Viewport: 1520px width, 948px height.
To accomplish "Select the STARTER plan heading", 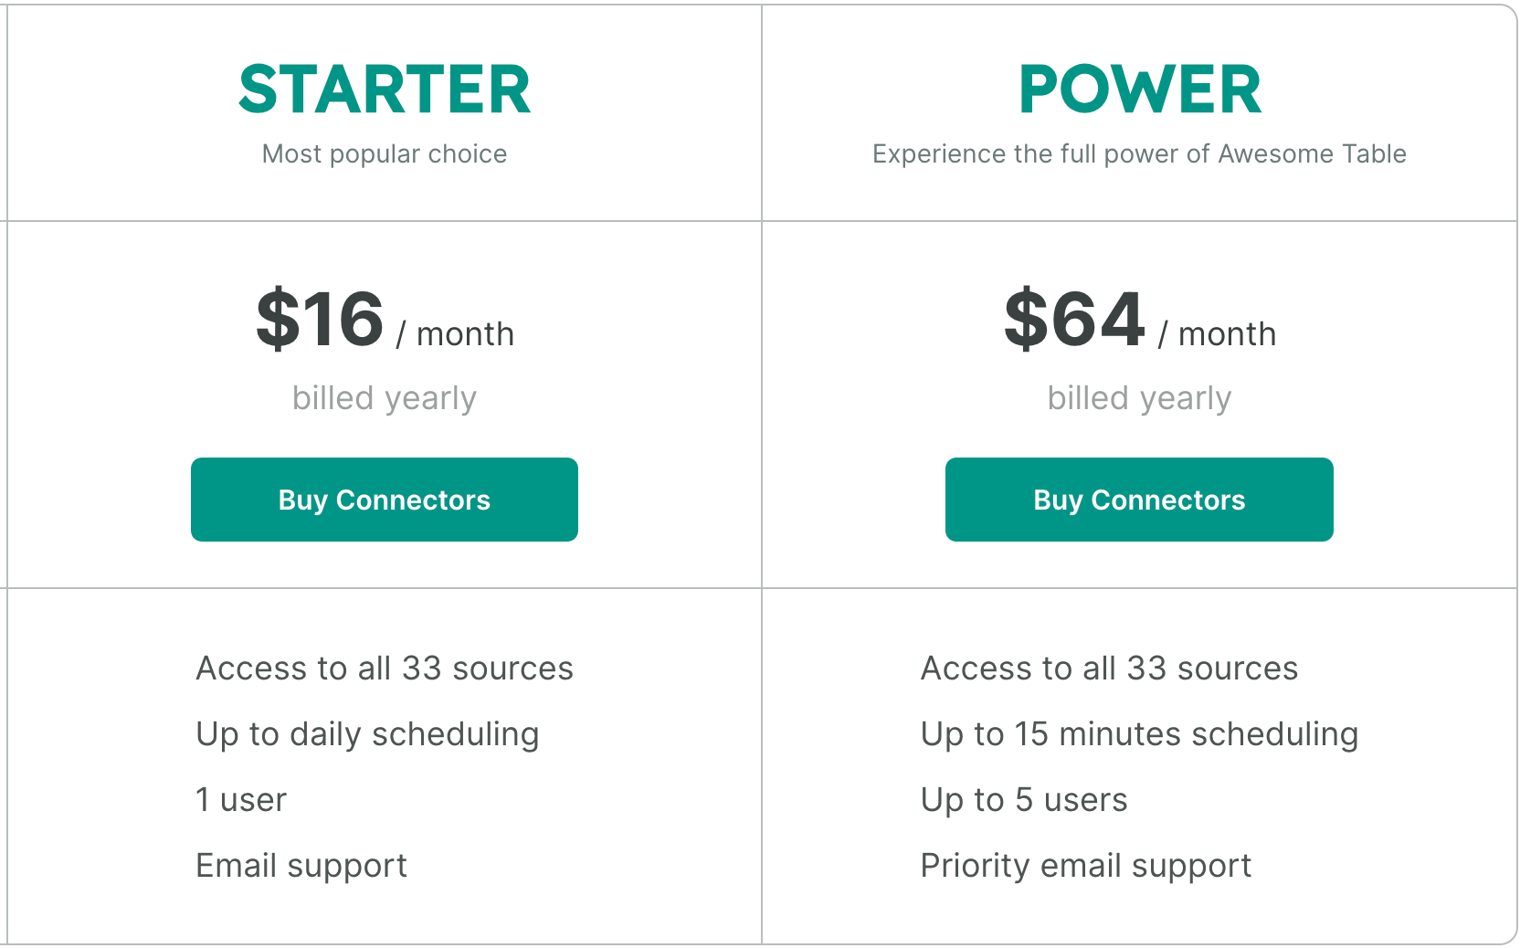I will point(385,90).
